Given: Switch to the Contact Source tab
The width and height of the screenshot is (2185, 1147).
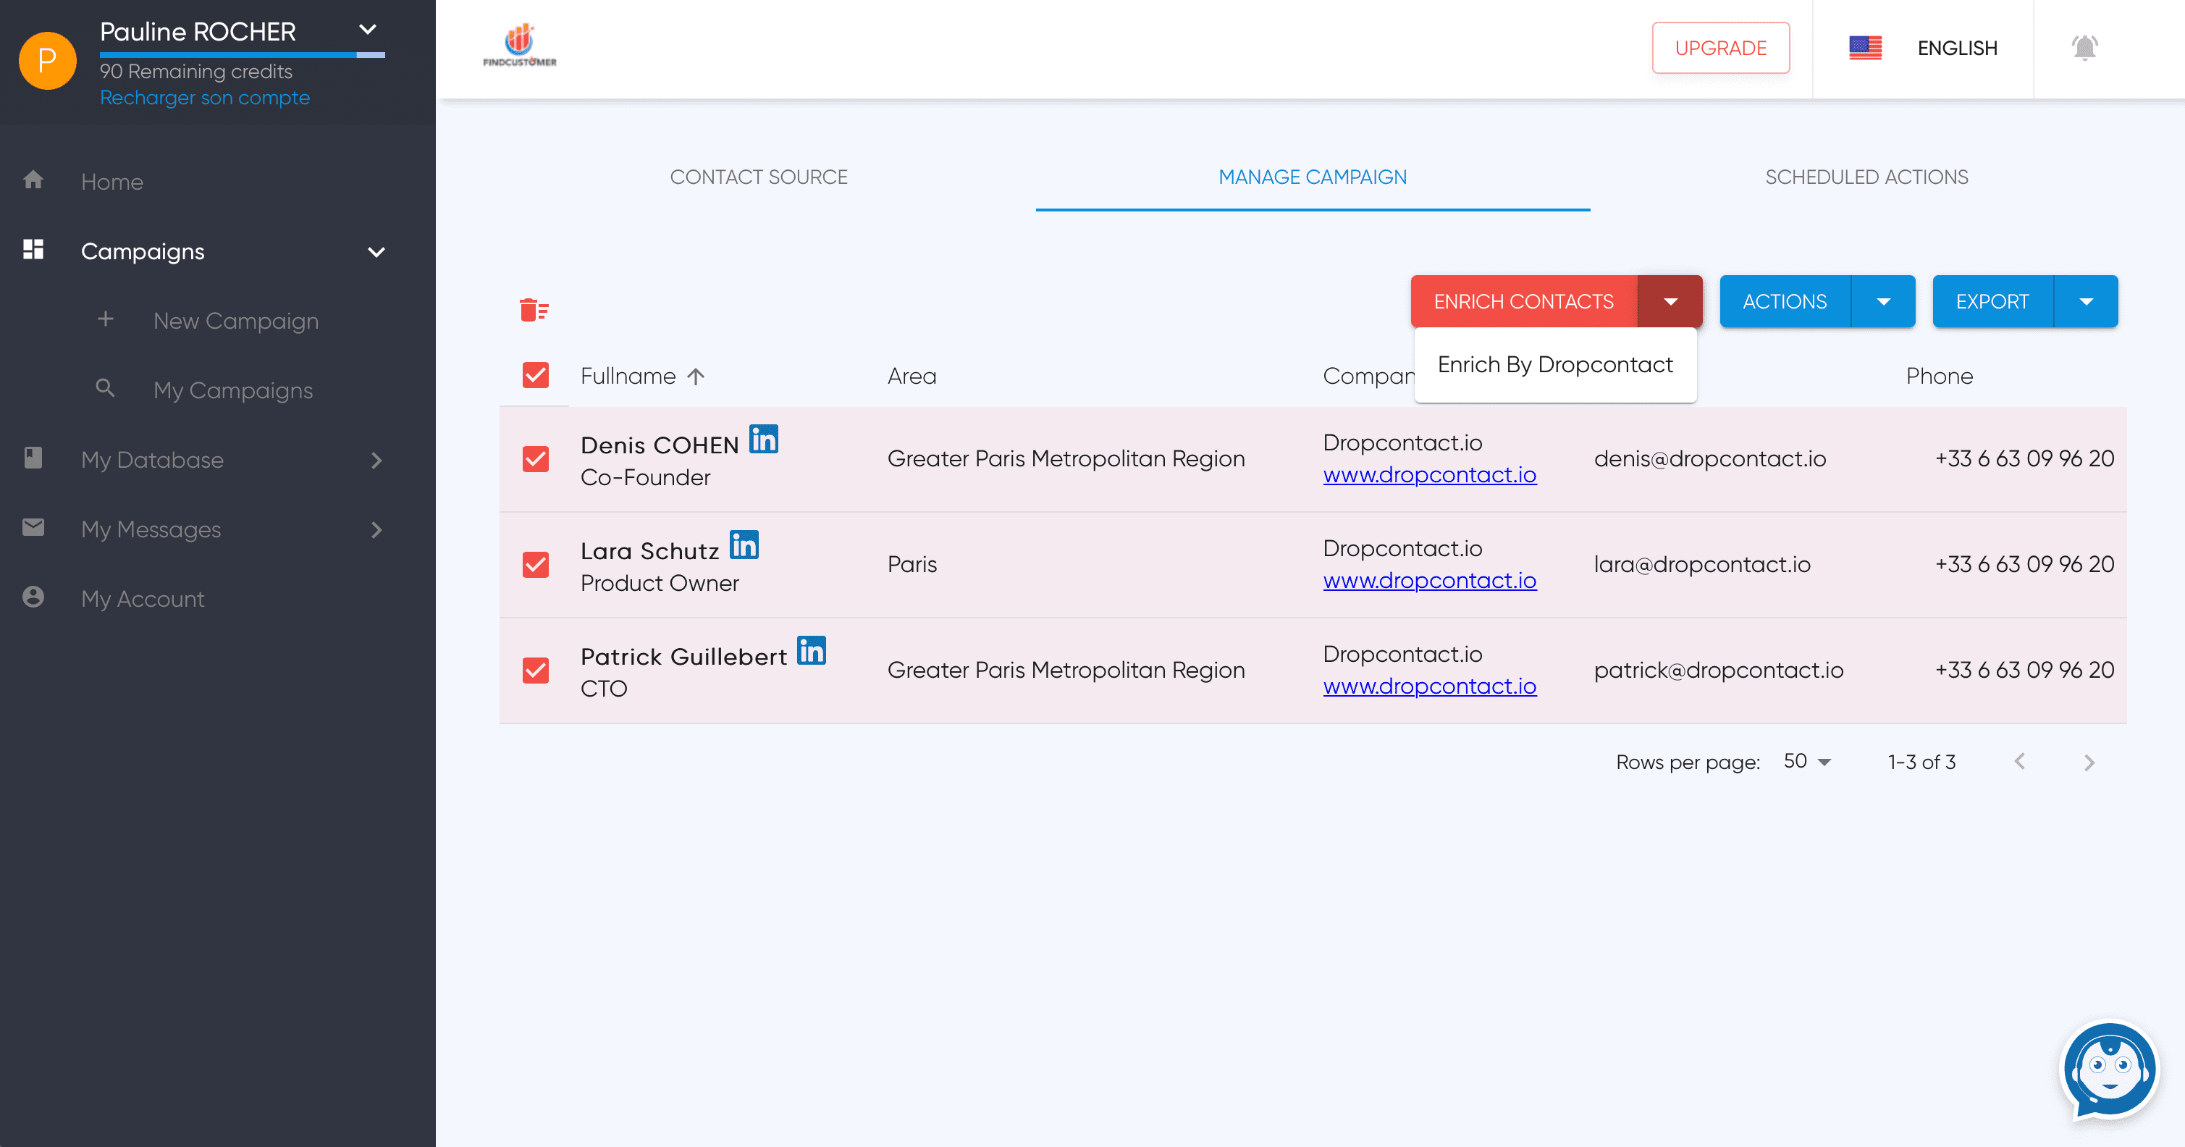Looking at the screenshot, I should coord(758,177).
